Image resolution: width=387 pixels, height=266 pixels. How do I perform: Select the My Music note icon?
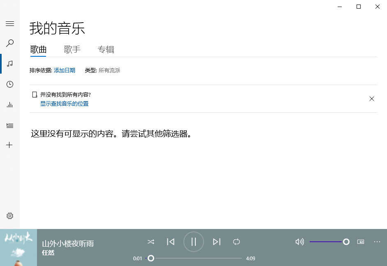tap(10, 64)
